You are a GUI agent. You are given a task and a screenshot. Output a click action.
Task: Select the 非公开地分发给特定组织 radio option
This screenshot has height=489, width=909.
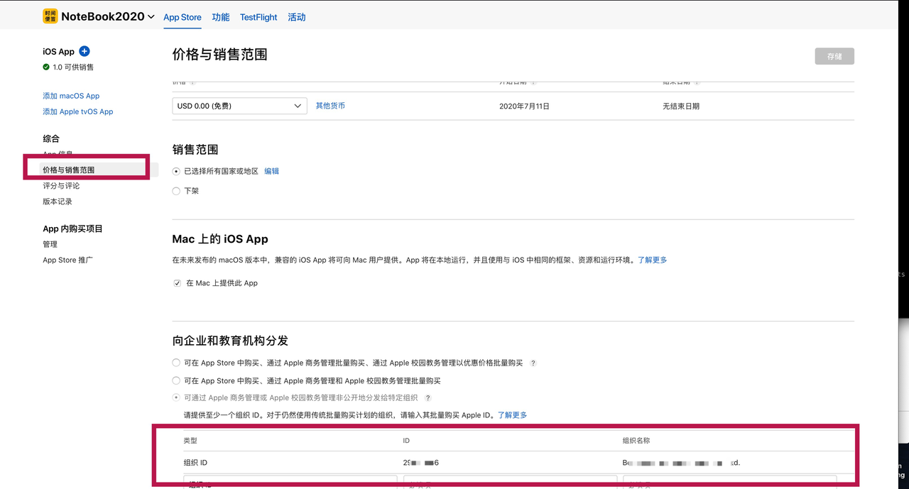click(x=176, y=397)
